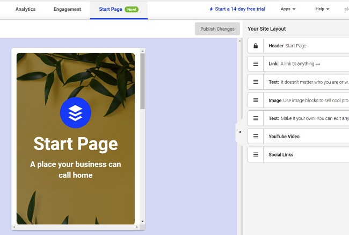Click drag handle for 'It doesn't matter' Text block
Screen dimensions: 349x235
(x=256, y=82)
